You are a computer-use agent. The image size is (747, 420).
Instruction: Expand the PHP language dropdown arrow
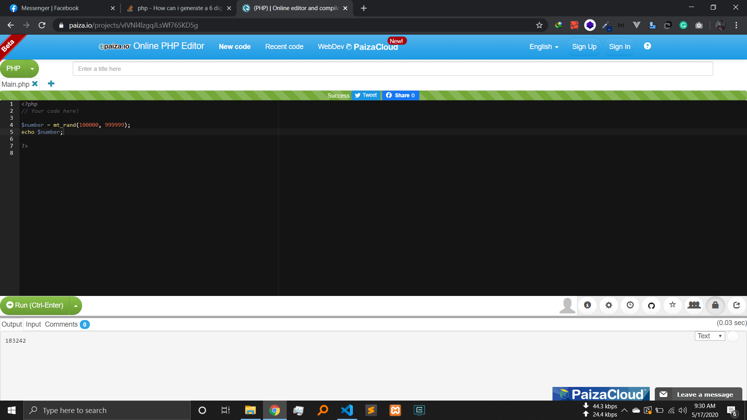pos(32,69)
